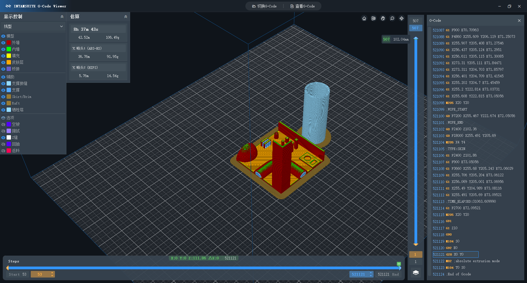Show the hidden 空驶 moves
This screenshot has height=283, width=527.
click(3, 124)
